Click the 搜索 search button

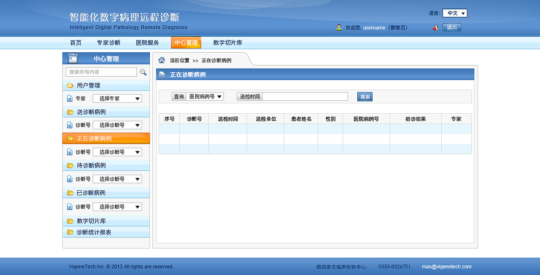tap(365, 97)
